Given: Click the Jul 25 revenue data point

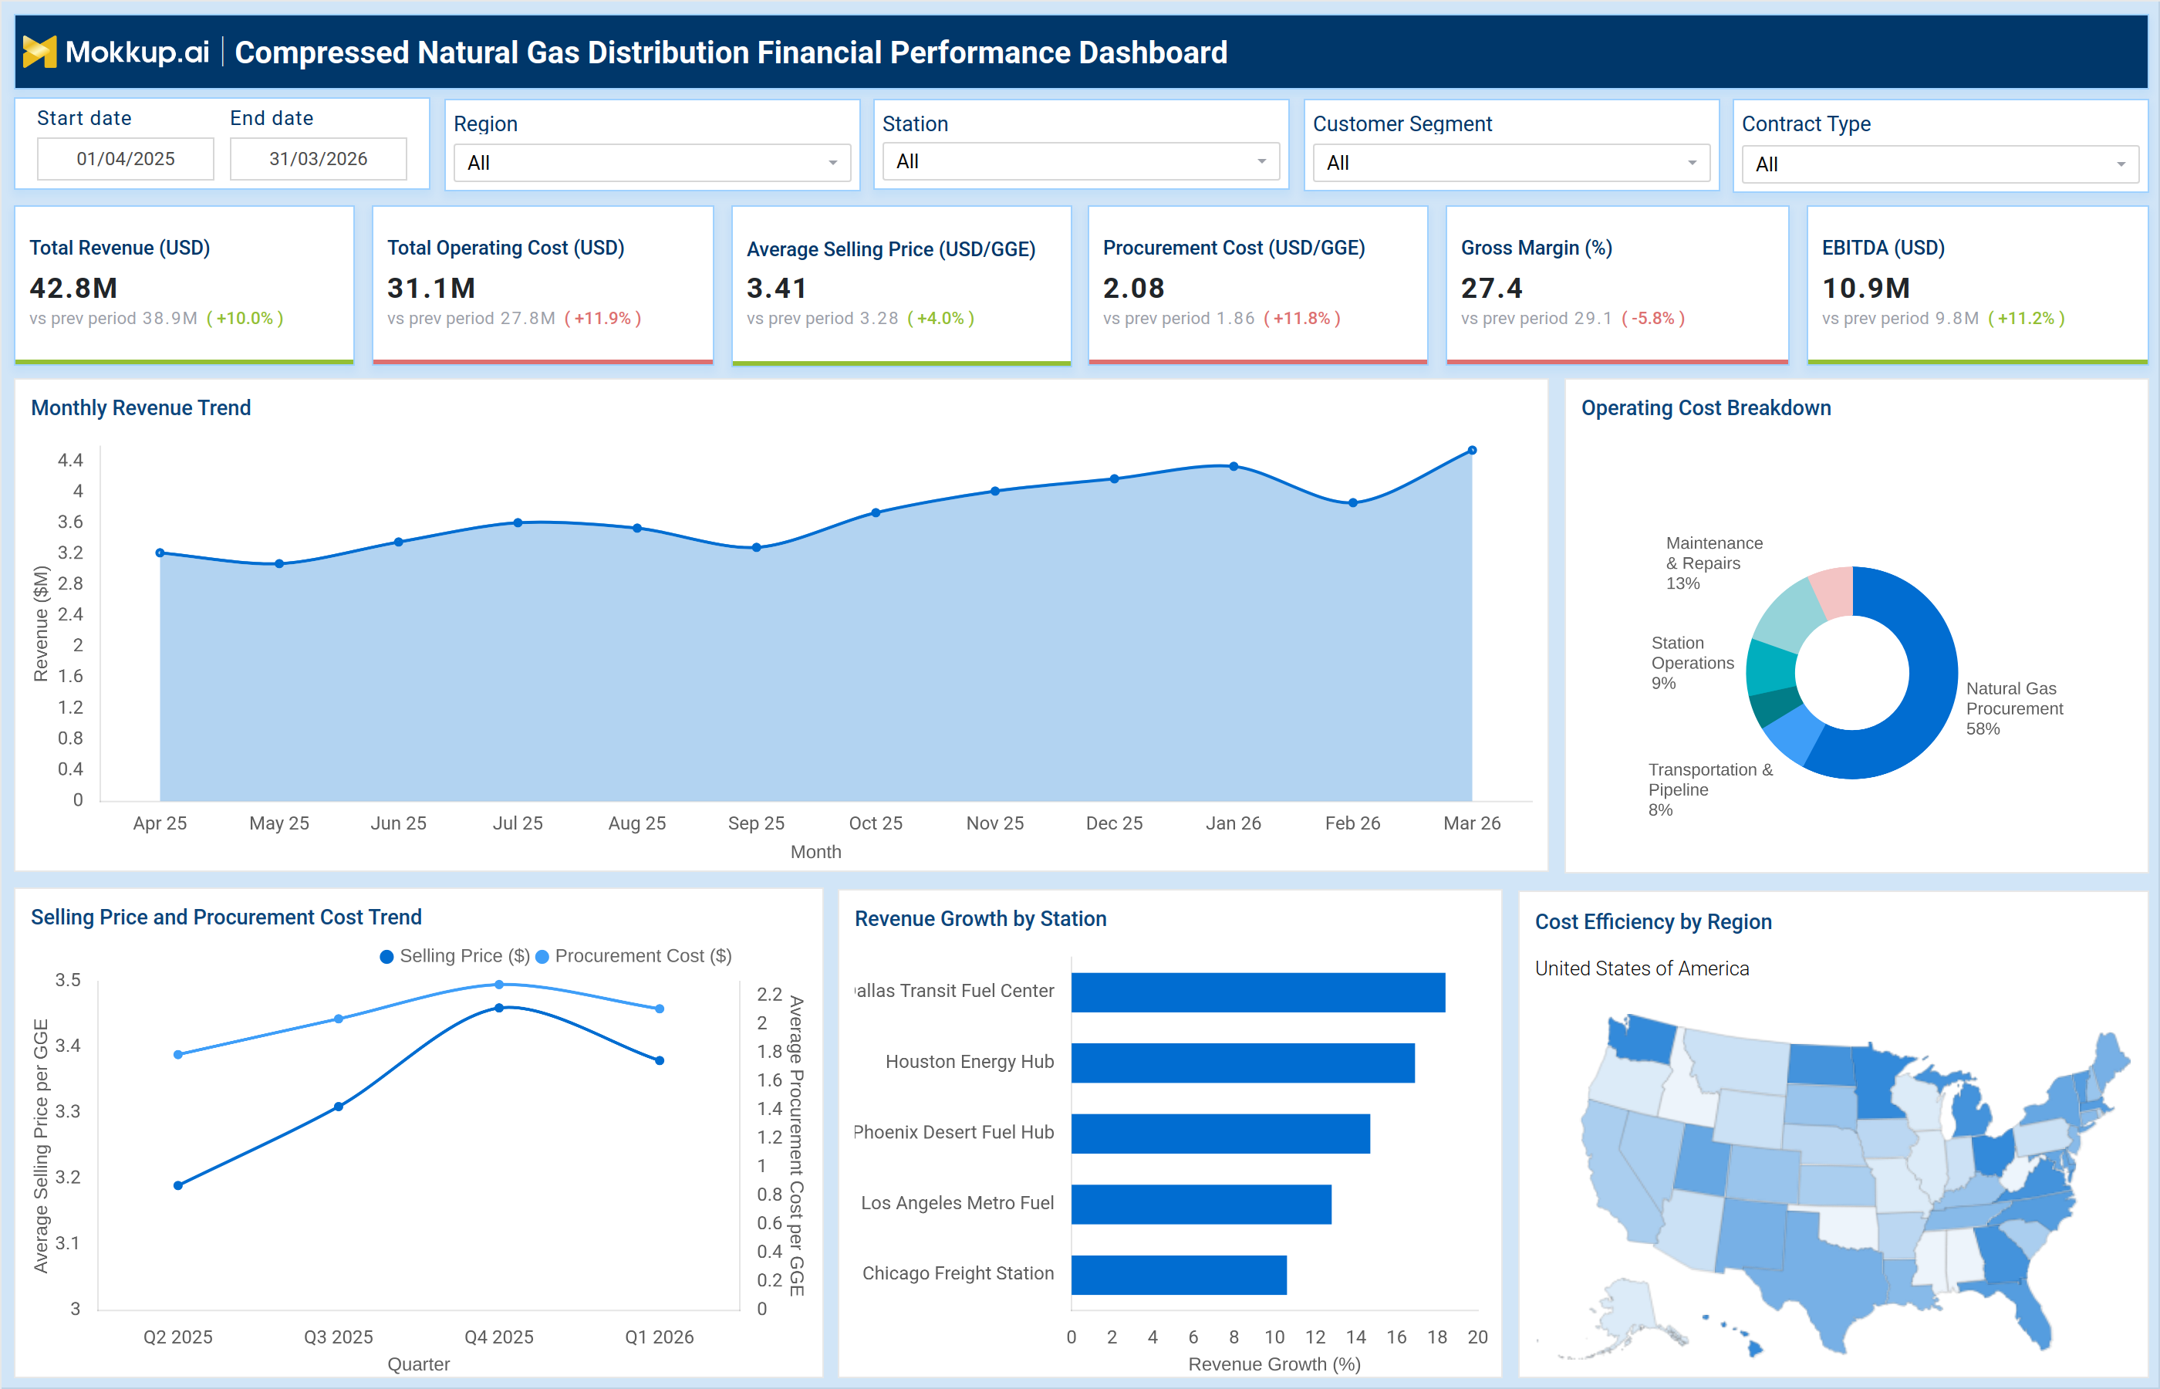Looking at the screenshot, I should coord(518,523).
